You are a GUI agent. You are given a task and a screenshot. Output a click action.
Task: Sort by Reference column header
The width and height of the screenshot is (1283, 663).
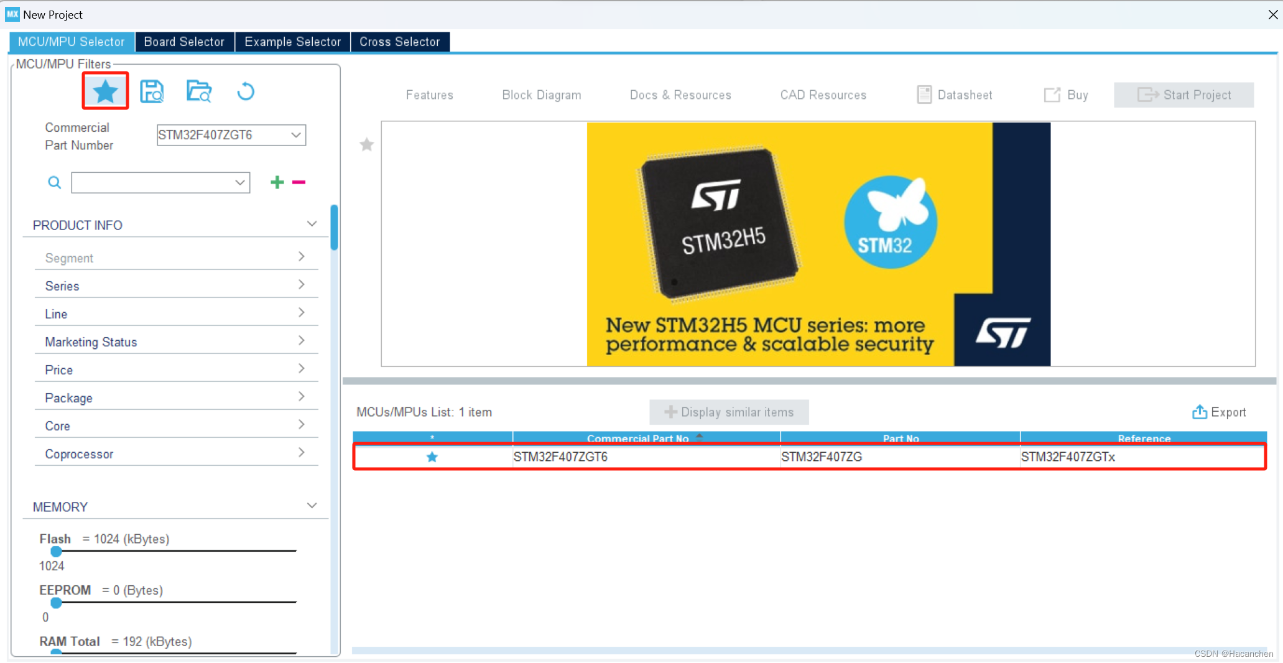point(1144,437)
